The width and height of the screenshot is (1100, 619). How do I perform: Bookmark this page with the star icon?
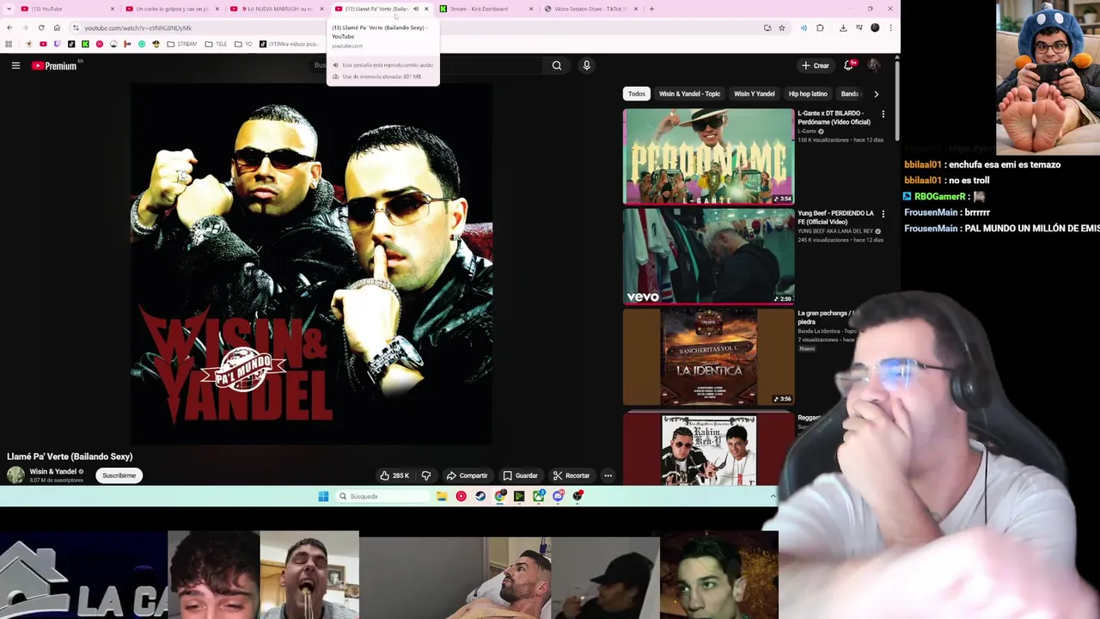point(781,28)
